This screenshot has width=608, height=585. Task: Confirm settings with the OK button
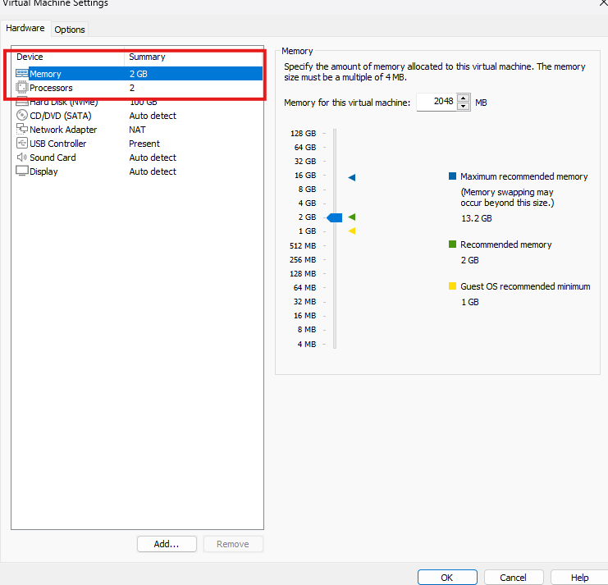point(447,578)
